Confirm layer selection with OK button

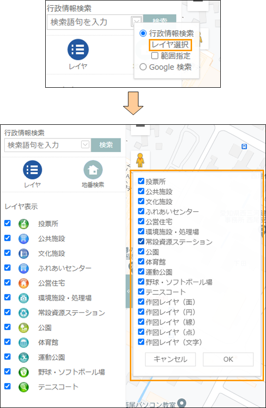pyautogui.click(x=228, y=359)
